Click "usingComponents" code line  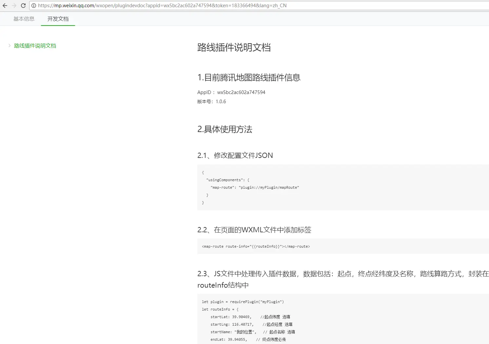tap(228, 180)
